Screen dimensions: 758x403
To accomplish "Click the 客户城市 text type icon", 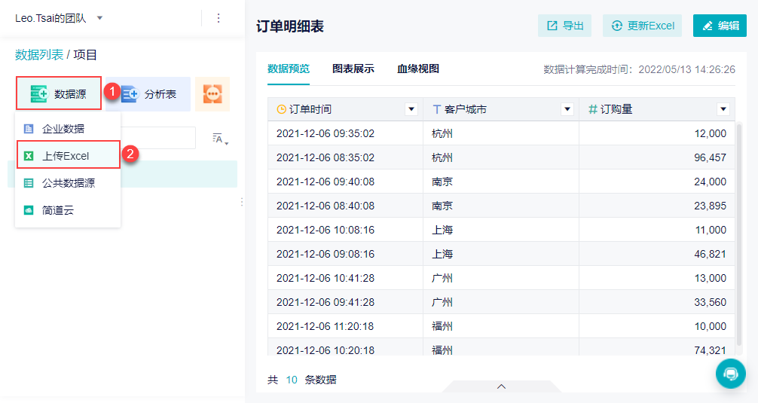I will pyautogui.click(x=437, y=109).
